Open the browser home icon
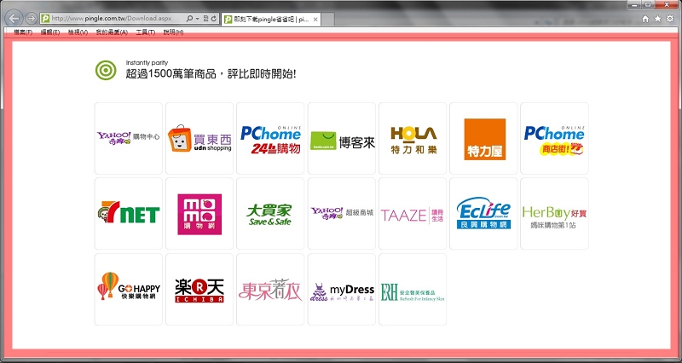 [x=645, y=19]
